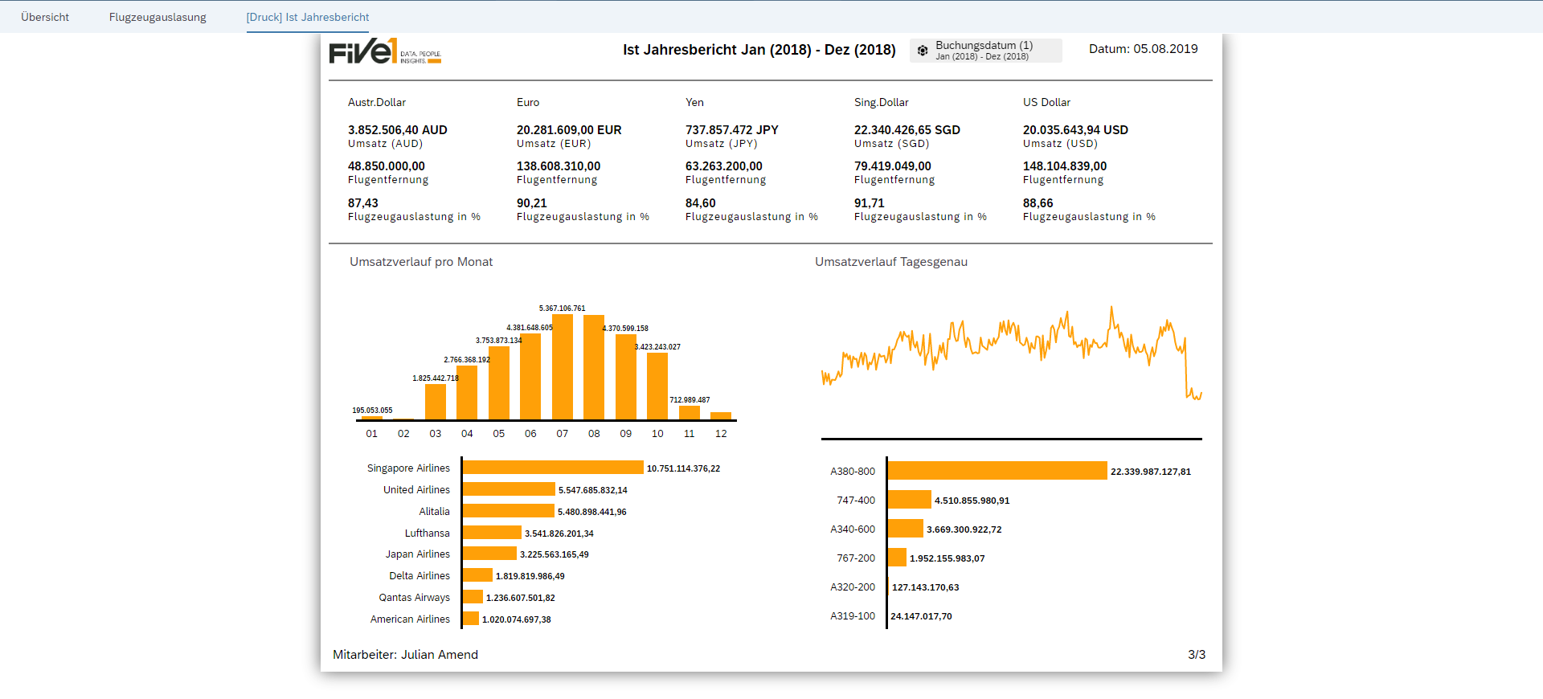Select the A380-800 aircraft bar

[x=997, y=471]
